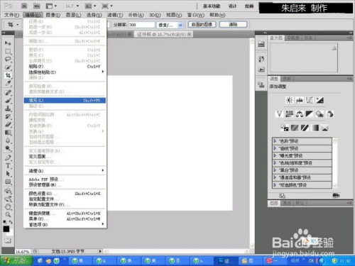Select the Eyedropper tool
Image resolution: width=355 pixels, height=266 pixels.
[x=8, y=83]
